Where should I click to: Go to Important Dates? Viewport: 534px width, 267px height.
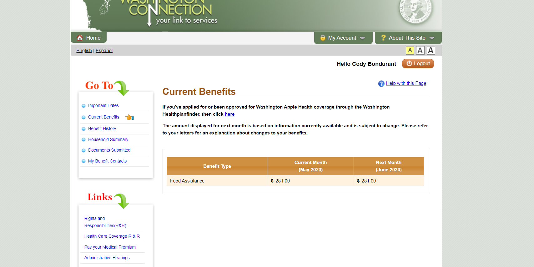(x=103, y=106)
